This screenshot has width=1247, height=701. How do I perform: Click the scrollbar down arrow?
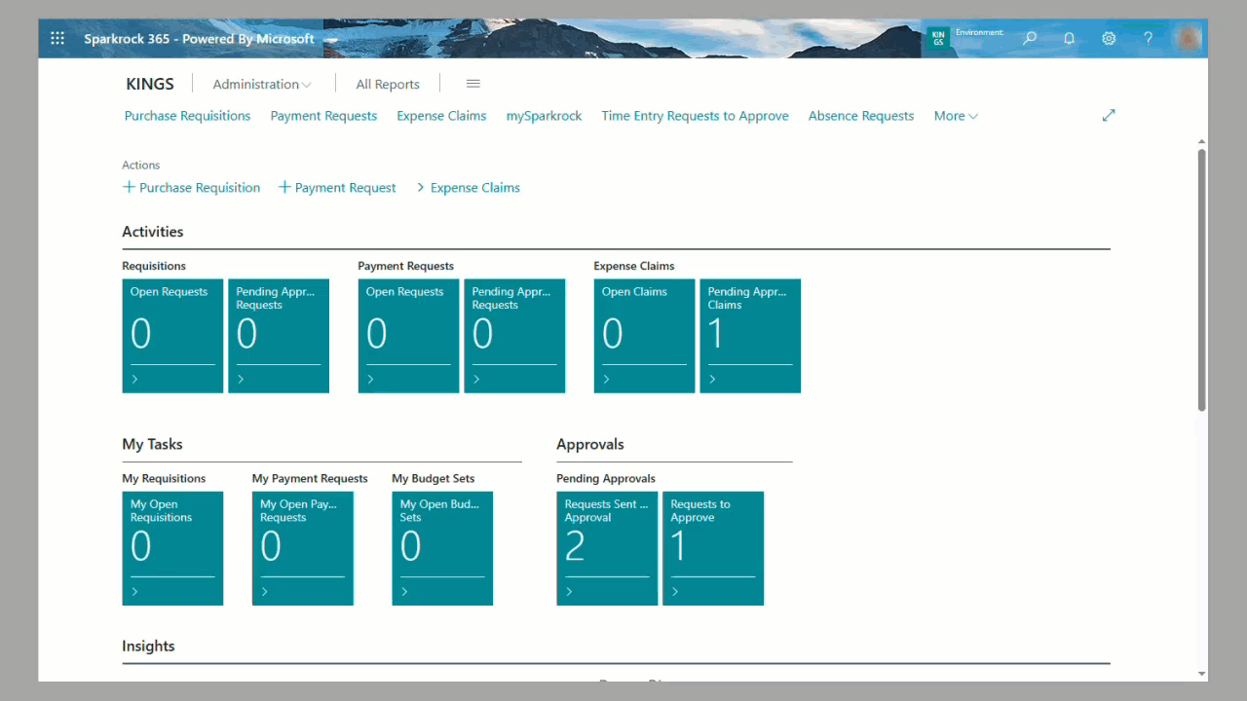[x=1202, y=674]
